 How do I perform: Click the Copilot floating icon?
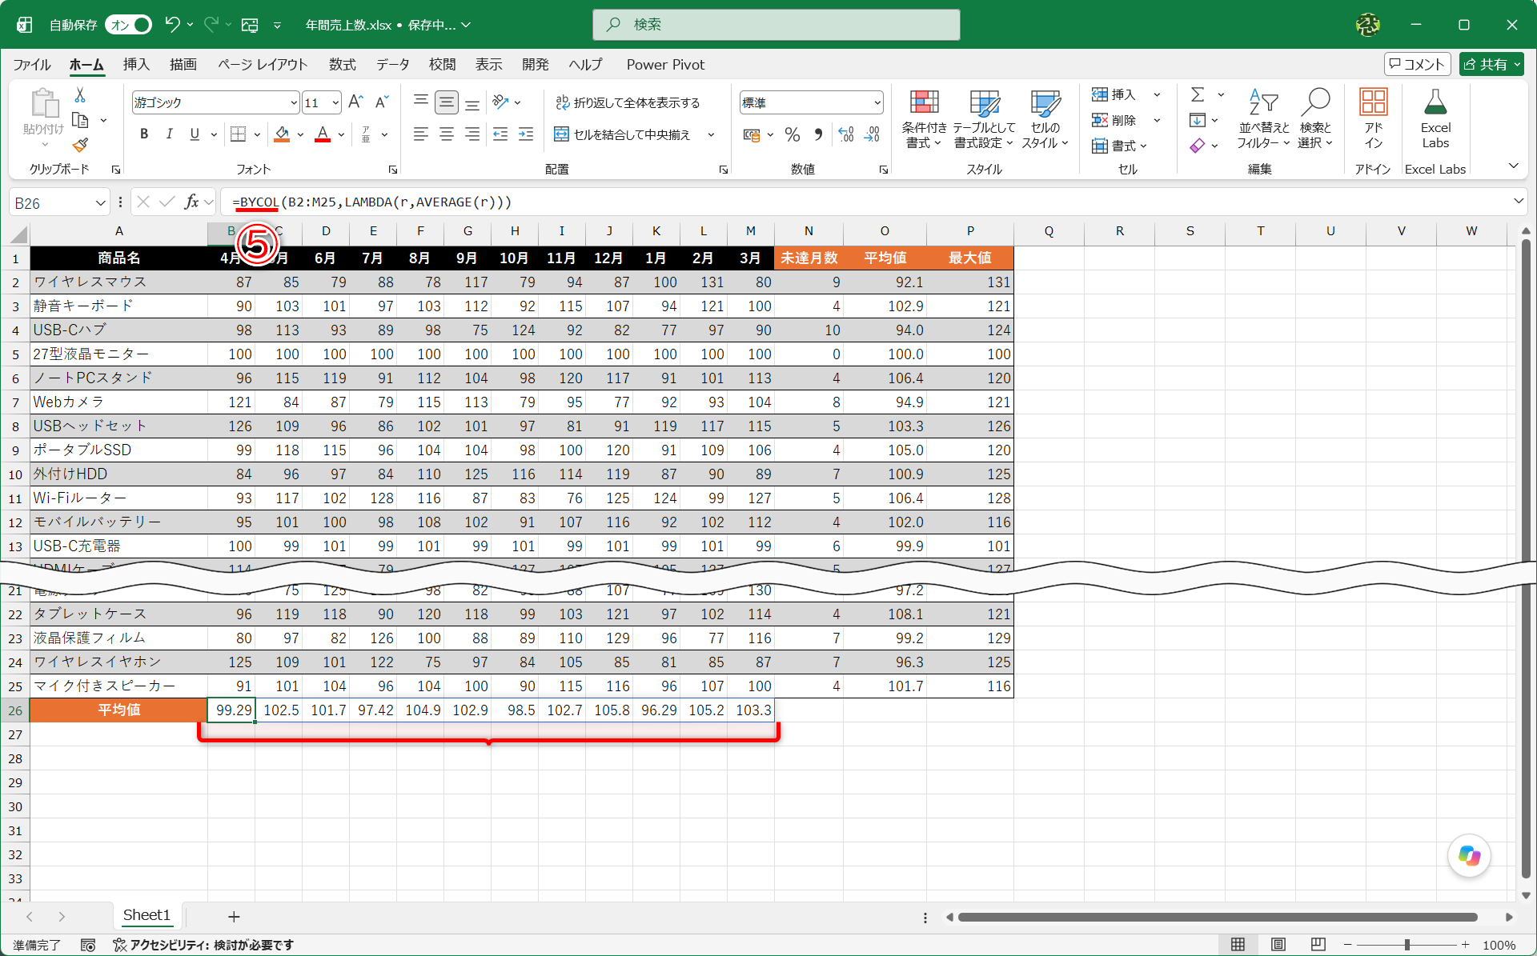[x=1469, y=856]
